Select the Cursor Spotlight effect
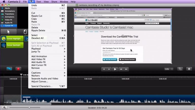Screen dimensions: 195x110 pyautogui.click(x=12, y=45)
